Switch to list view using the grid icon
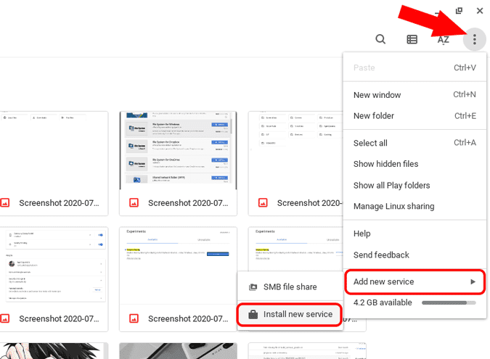This screenshot has width=490, height=359. click(x=412, y=40)
